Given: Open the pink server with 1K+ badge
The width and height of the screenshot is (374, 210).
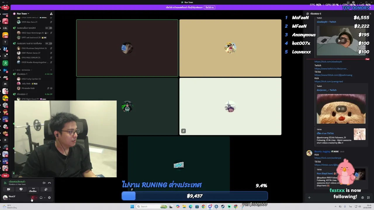Looking at the screenshot, I should point(5,21).
